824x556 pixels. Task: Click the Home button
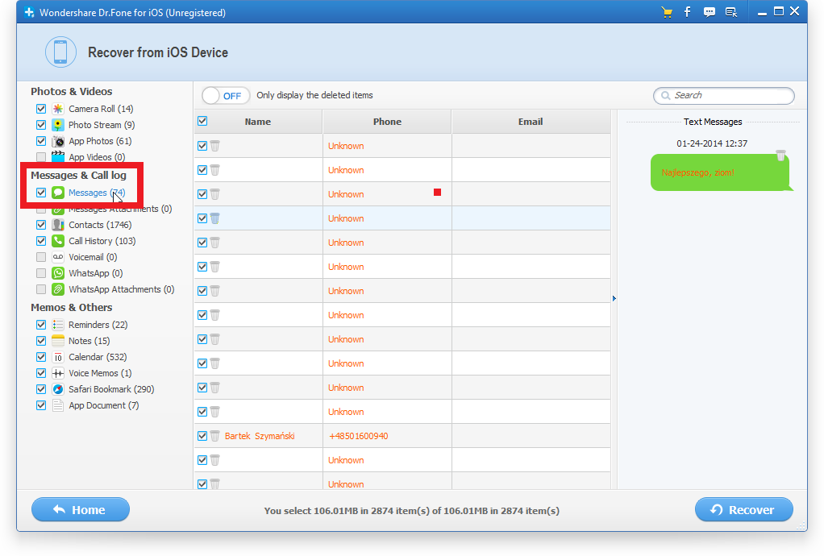coord(81,510)
